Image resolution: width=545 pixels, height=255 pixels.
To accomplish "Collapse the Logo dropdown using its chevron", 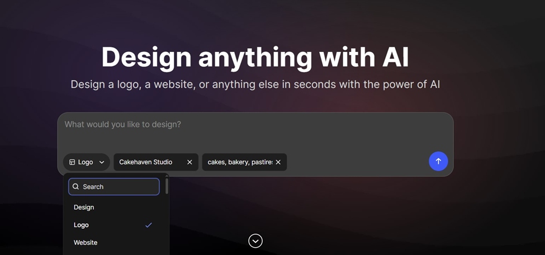I will click(x=102, y=162).
